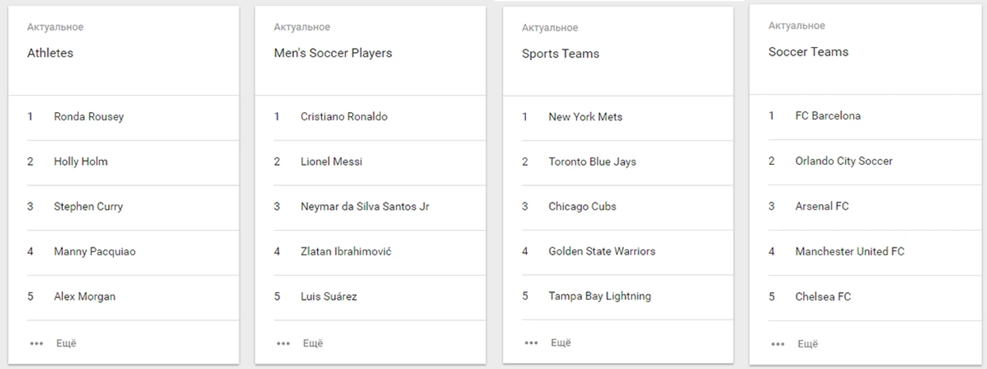
Task: Expand the Athletes list with Ещё
Action: [x=66, y=343]
